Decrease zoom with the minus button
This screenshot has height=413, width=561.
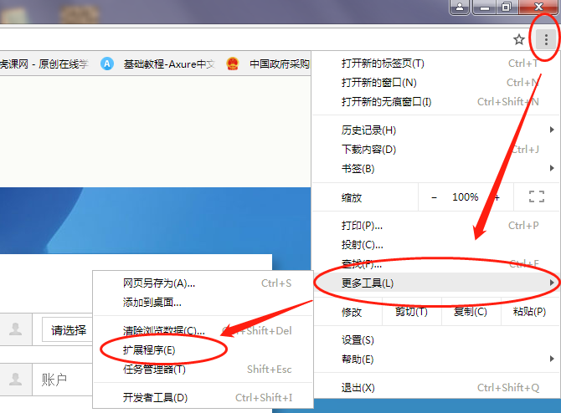click(x=434, y=197)
